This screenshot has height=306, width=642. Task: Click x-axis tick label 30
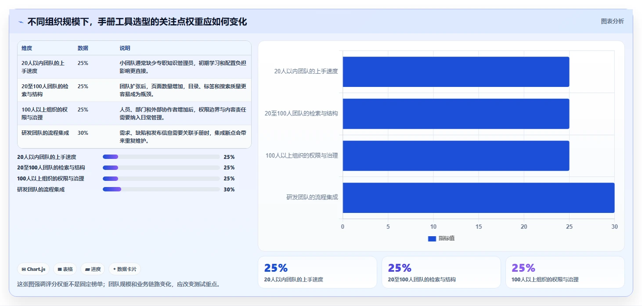pyautogui.click(x=614, y=227)
